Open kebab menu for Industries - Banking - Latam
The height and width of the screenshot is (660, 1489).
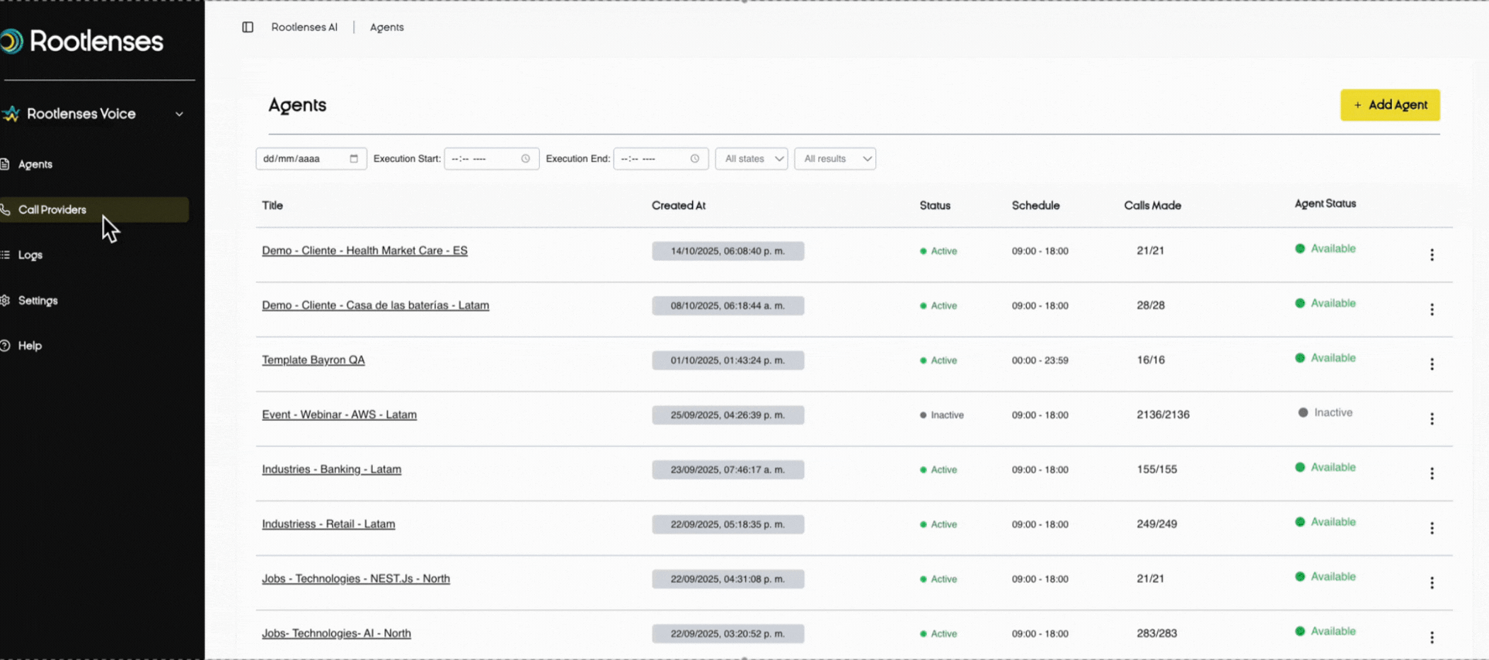1431,473
